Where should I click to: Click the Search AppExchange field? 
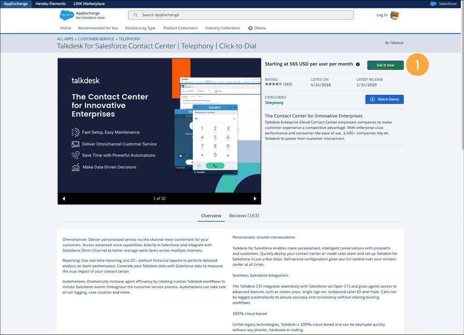click(x=241, y=15)
